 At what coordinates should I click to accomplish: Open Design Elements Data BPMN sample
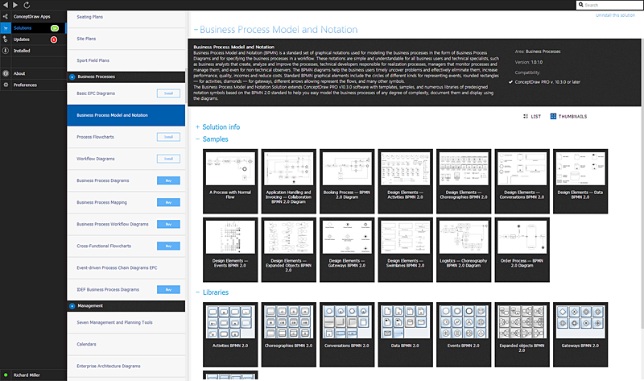pos(580,181)
